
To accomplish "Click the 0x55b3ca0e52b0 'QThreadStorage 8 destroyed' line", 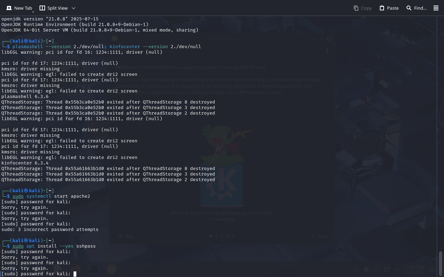I will pos(108,102).
